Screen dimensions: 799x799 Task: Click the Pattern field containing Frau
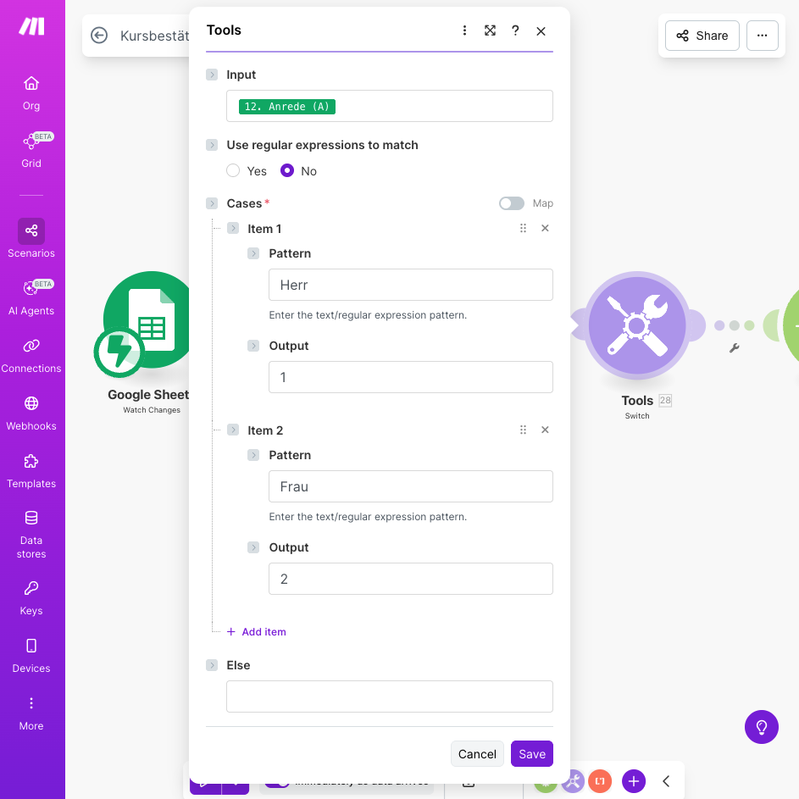click(x=411, y=486)
